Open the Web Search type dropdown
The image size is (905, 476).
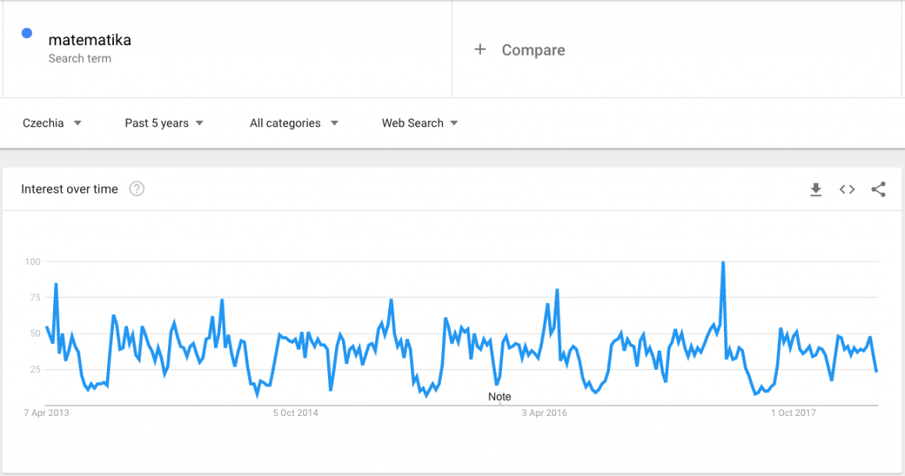[420, 123]
